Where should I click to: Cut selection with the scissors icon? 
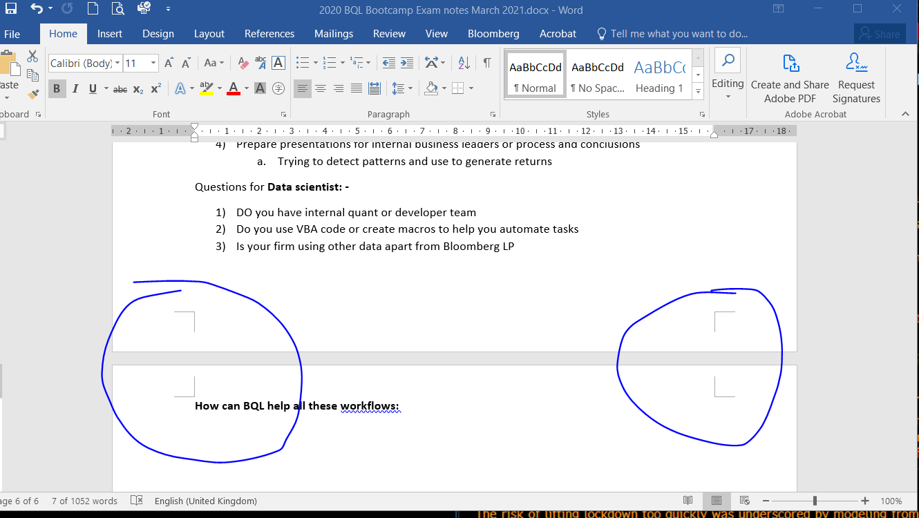coord(32,57)
